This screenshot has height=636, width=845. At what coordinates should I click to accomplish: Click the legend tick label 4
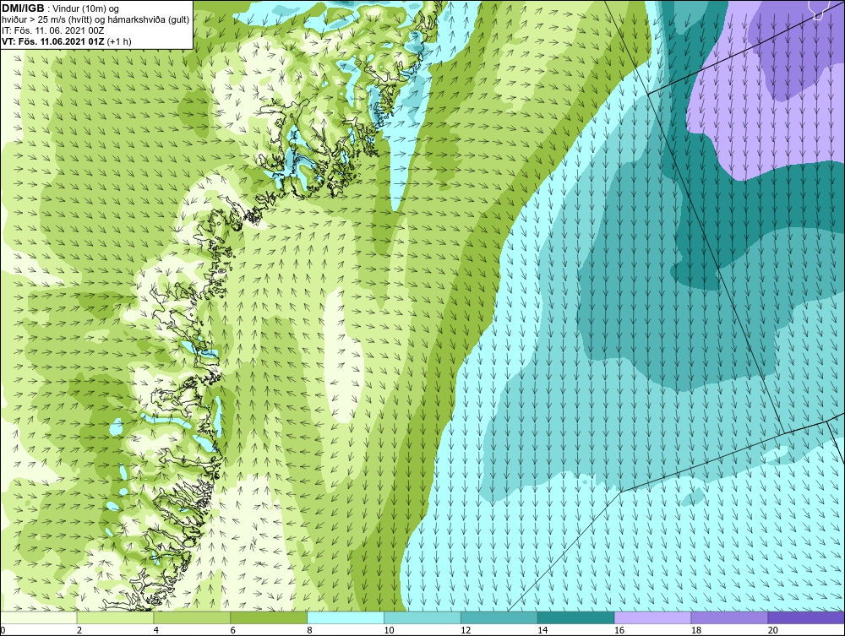(x=155, y=630)
